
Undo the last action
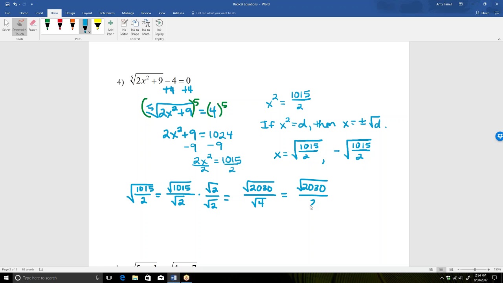[x=15, y=4]
